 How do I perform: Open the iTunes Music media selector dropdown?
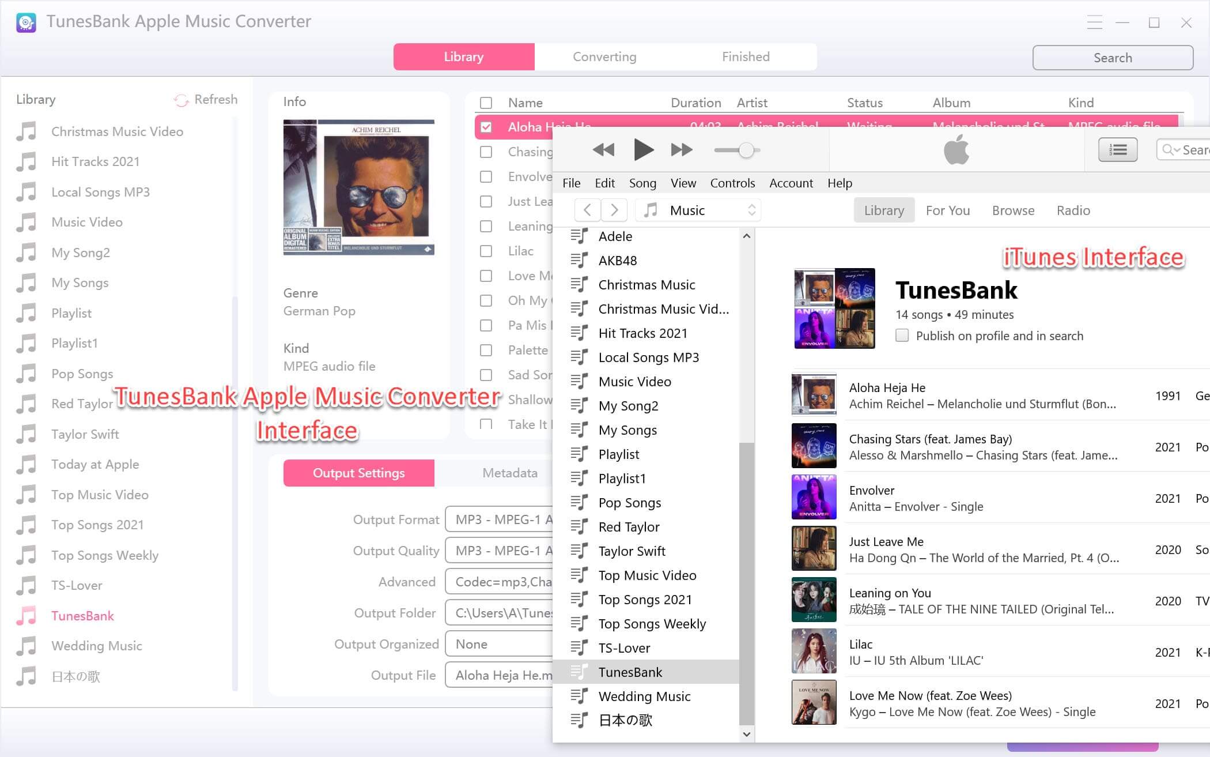[x=698, y=210]
